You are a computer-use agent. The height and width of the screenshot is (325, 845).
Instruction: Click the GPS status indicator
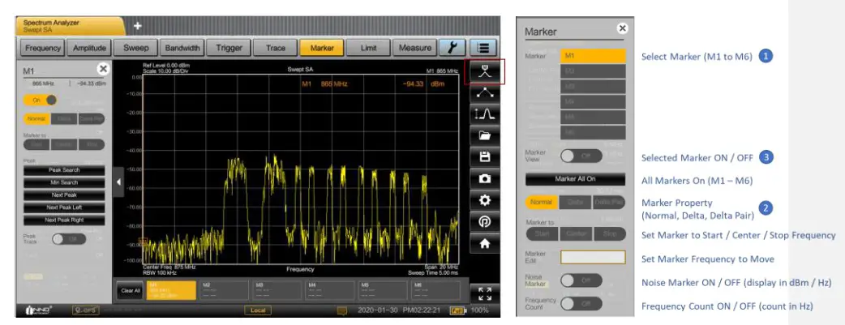(x=86, y=310)
